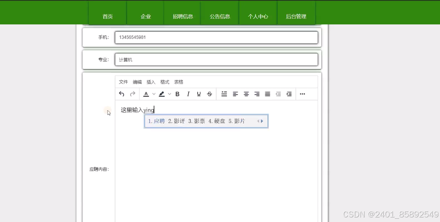This screenshot has width=440, height=222.
Task: Show more toolbar options (ellipsis)
Action: (302, 94)
